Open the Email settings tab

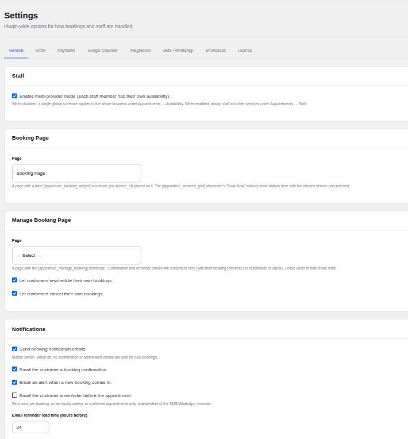pos(40,51)
